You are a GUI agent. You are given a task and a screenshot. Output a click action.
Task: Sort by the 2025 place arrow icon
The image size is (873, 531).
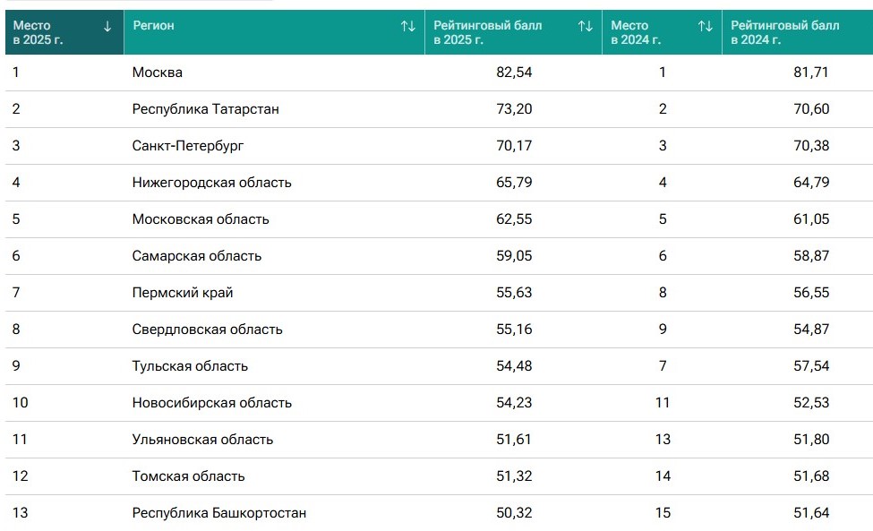[x=107, y=26]
